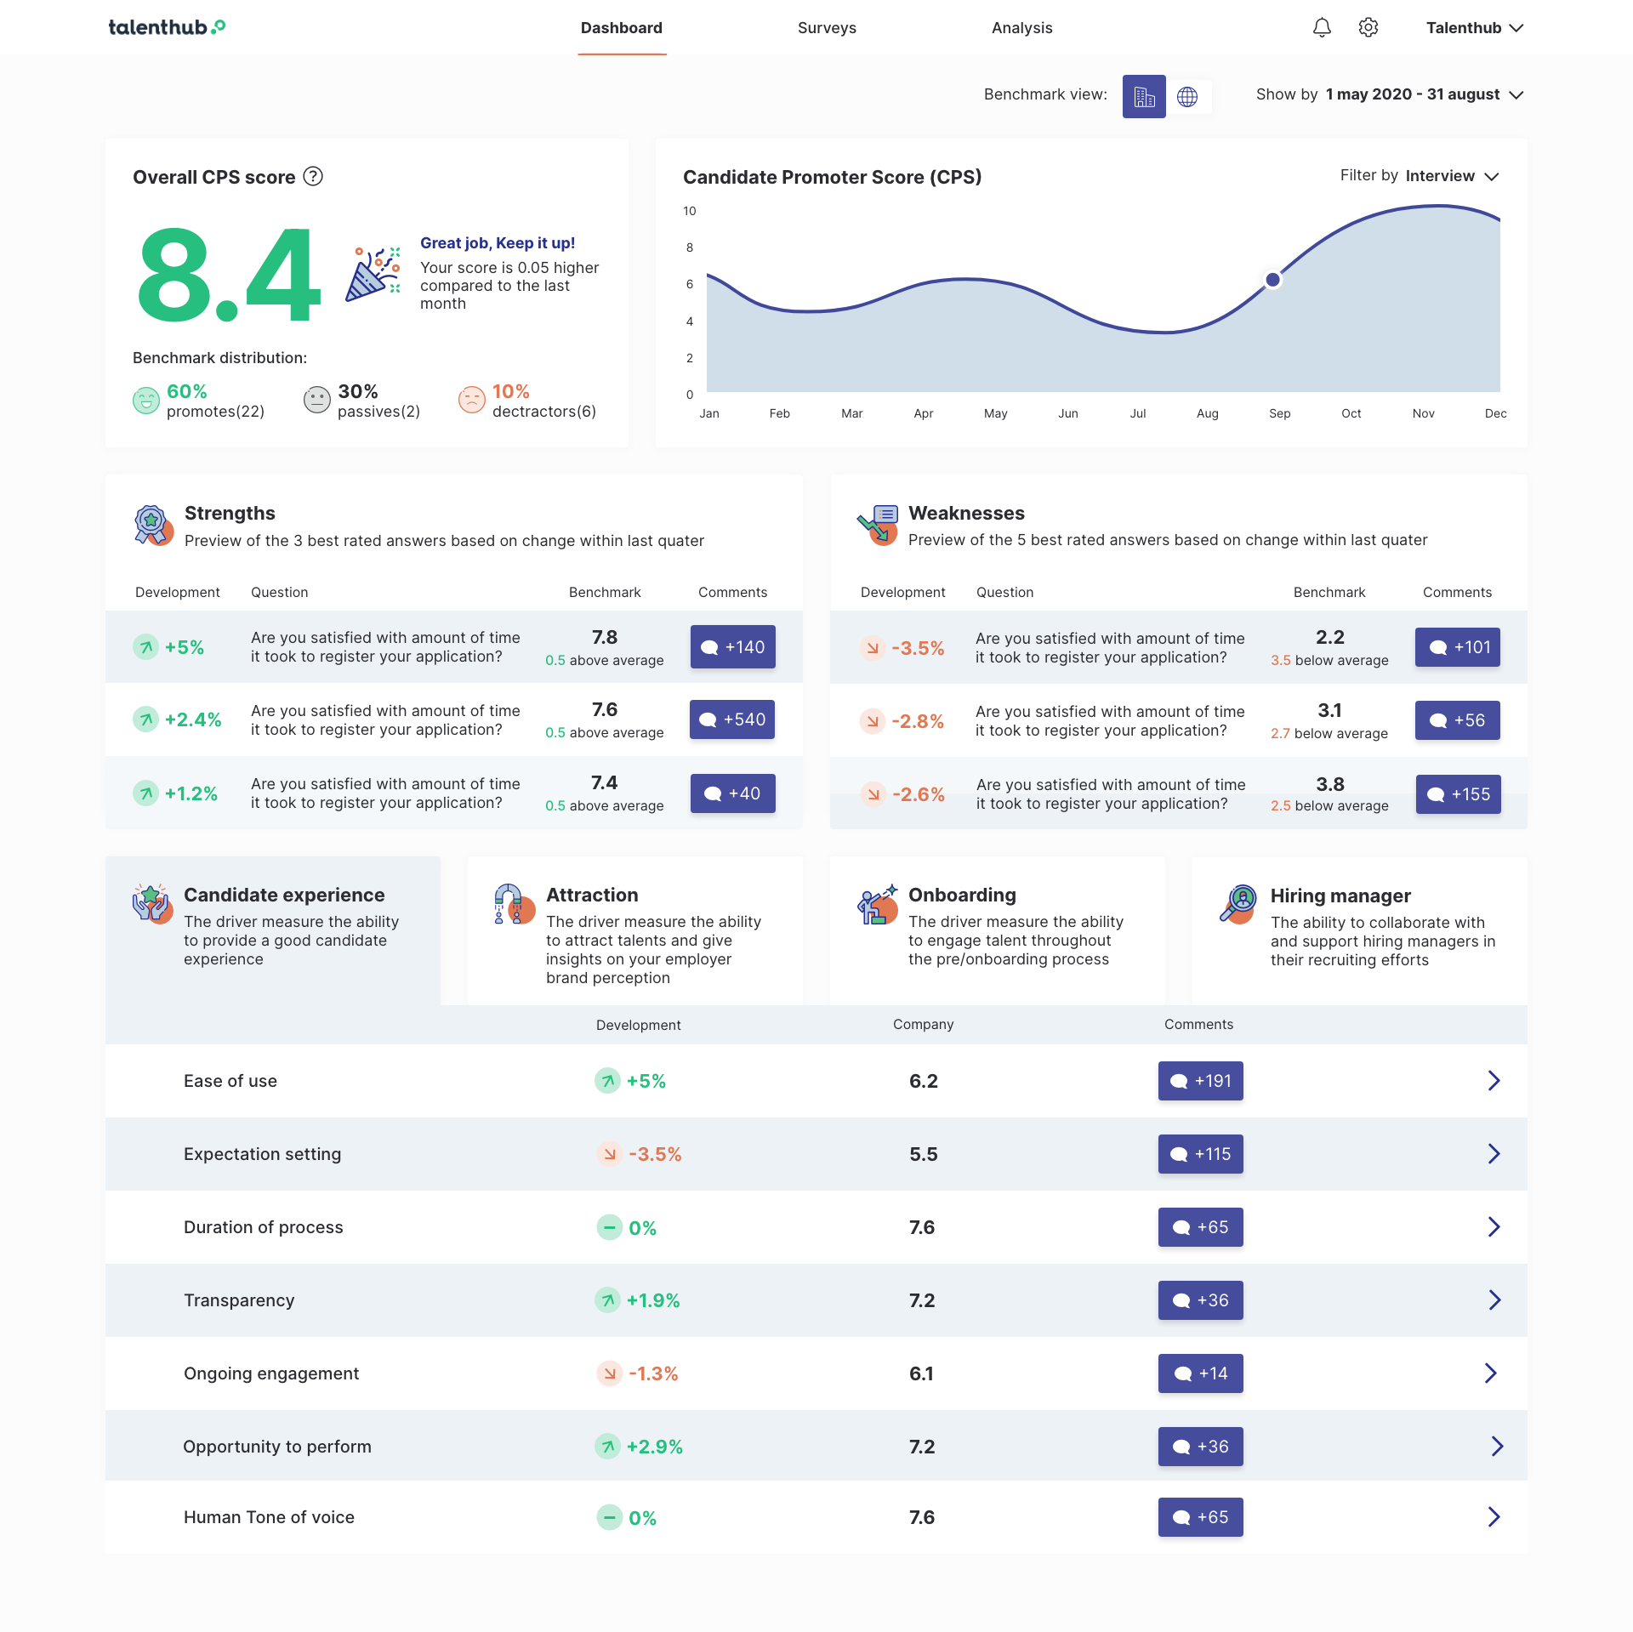The image size is (1633, 1632).
Task: Expand the Filter by Interview dropdown
Action: tap(1452, 176)
